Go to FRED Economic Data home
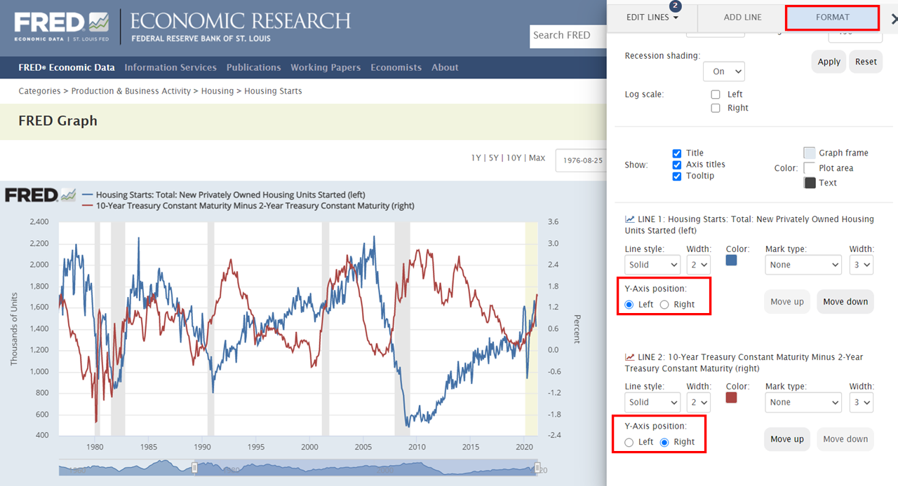898x486 pixels. [67, 68]
